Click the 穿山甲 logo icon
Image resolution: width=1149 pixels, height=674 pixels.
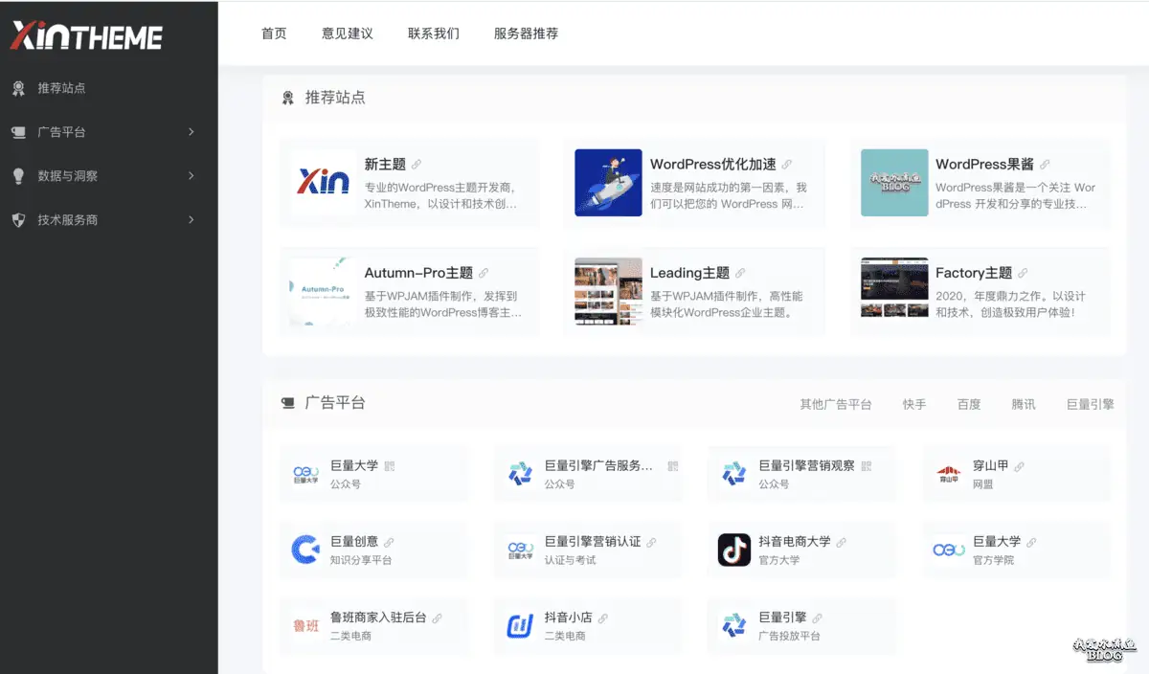click(948, 473)
